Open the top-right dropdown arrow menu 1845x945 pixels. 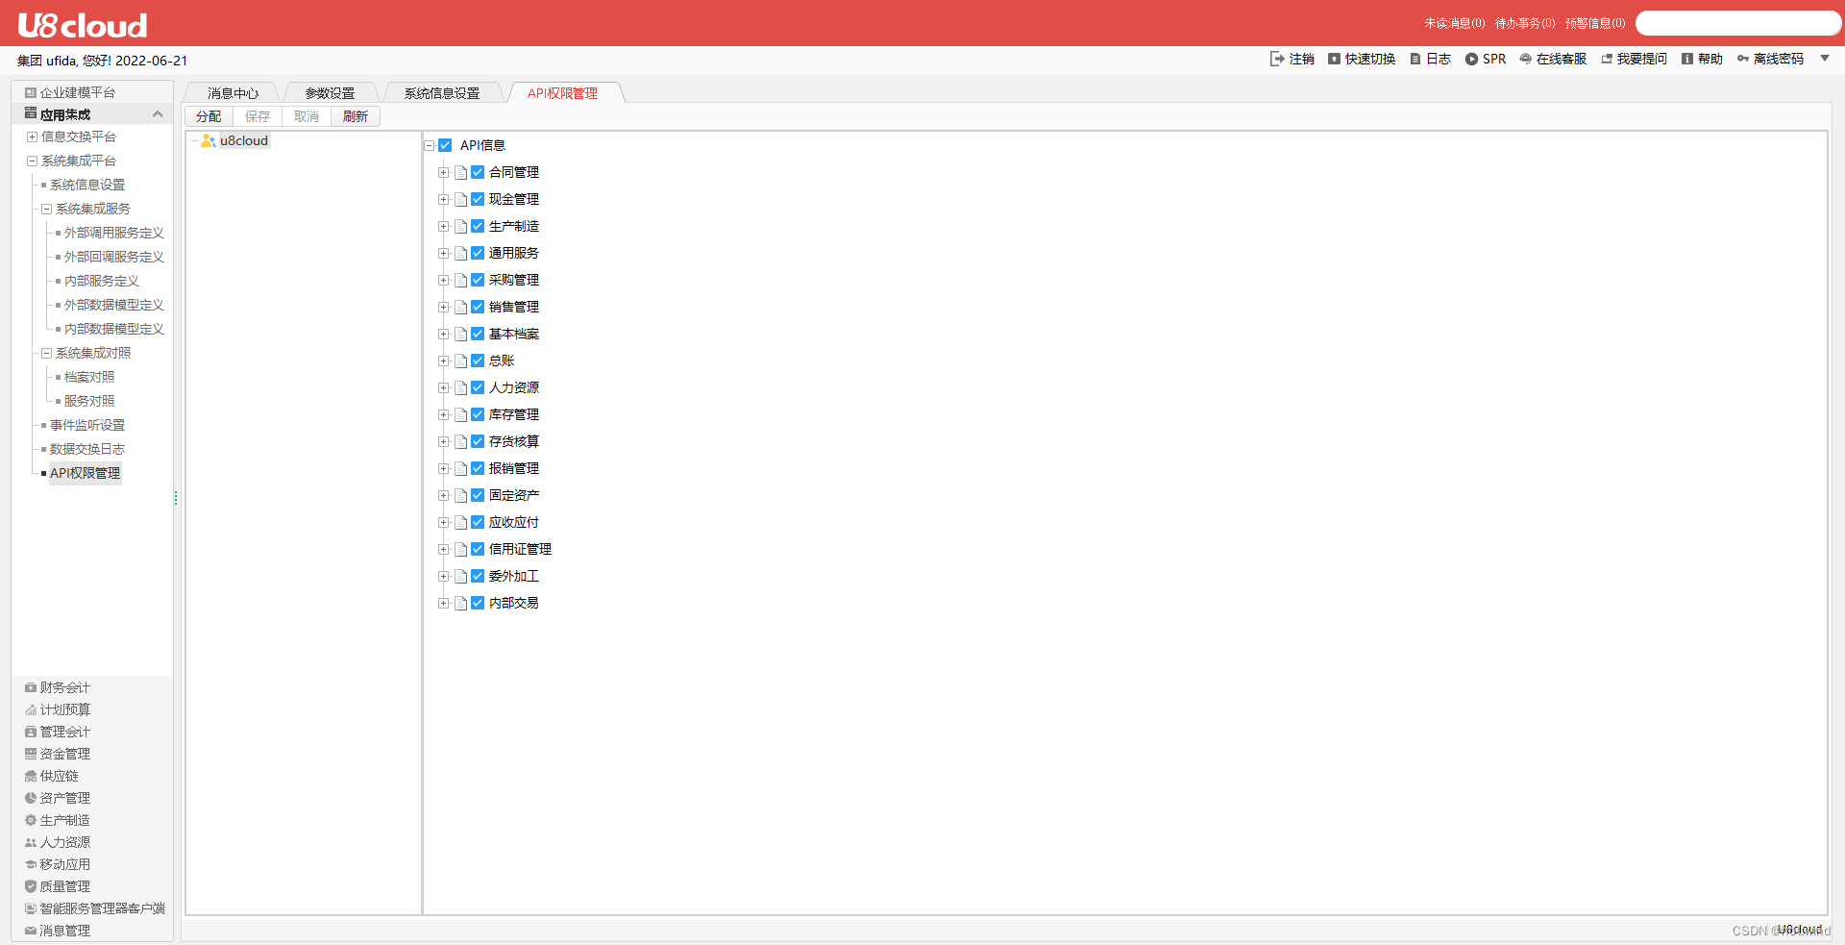[x=1827, y=59]
